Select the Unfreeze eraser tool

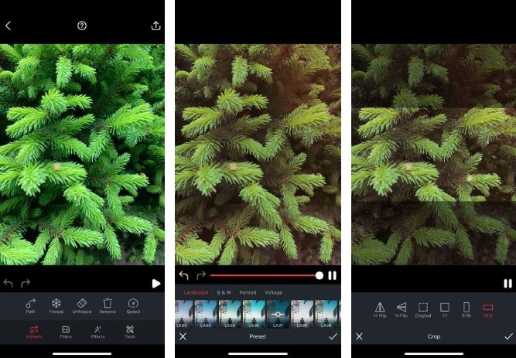pos(81,306)
